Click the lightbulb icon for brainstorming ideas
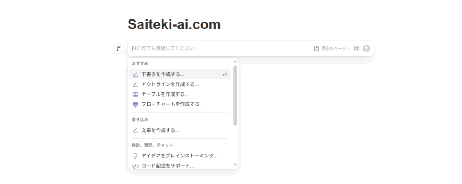This screenshot has width=462, height=184. (135, 156)
